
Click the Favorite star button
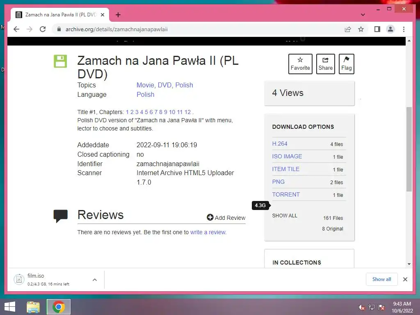pos(300,64)
